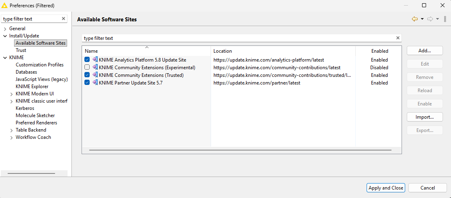
Task: Sort by the Location column header
Action: 283,51
